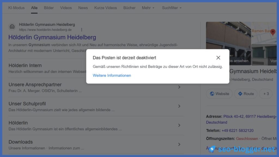
Task: Select the Alle tab
Action: [x=34, y=8]
